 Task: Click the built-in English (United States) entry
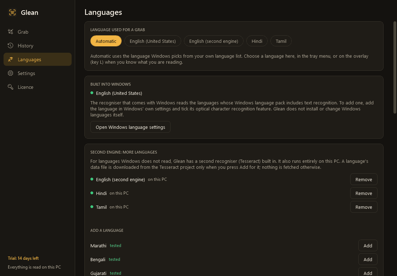click(119, 93)
